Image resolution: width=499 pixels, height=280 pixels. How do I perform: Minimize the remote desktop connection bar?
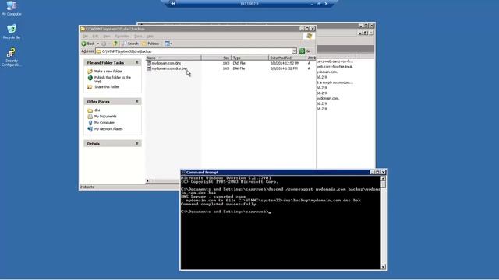pos(312,4)
